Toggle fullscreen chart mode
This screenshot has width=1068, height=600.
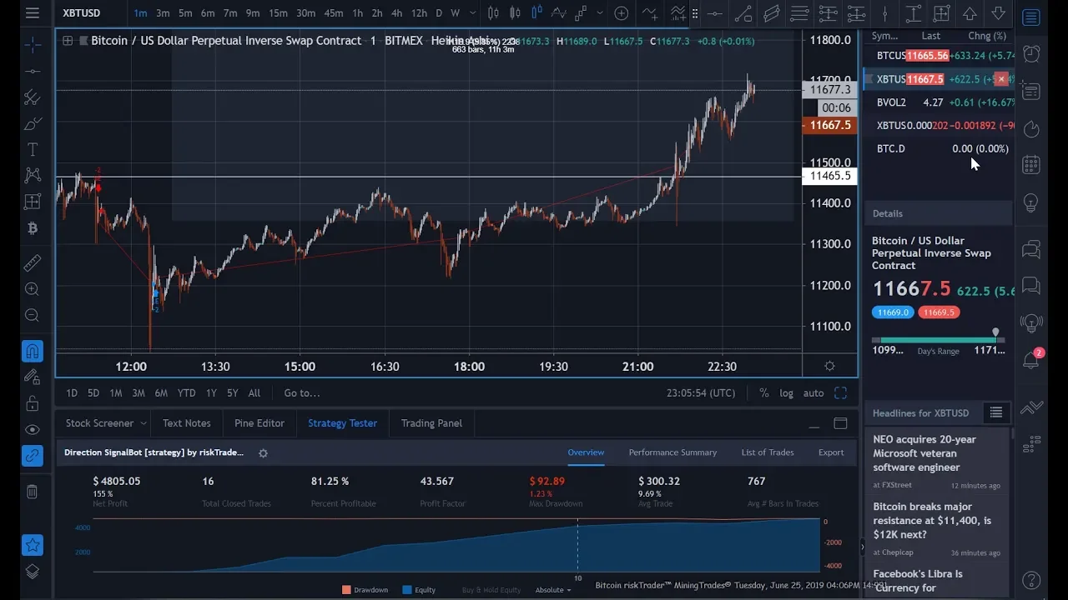click(x=840, y=393)
